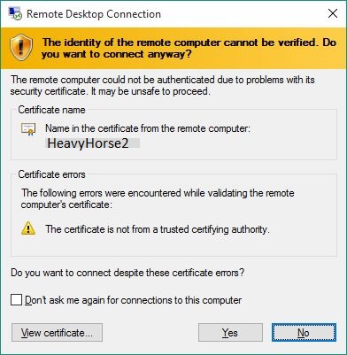Click the orange shield warning icon
Viewport: 347px width, 355px height.
coord(20,47)
